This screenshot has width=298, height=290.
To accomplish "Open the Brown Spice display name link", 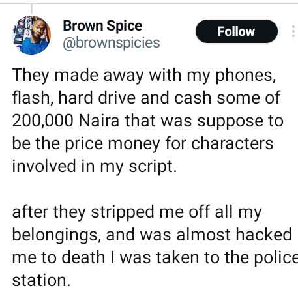I will [x=102, y=26].
